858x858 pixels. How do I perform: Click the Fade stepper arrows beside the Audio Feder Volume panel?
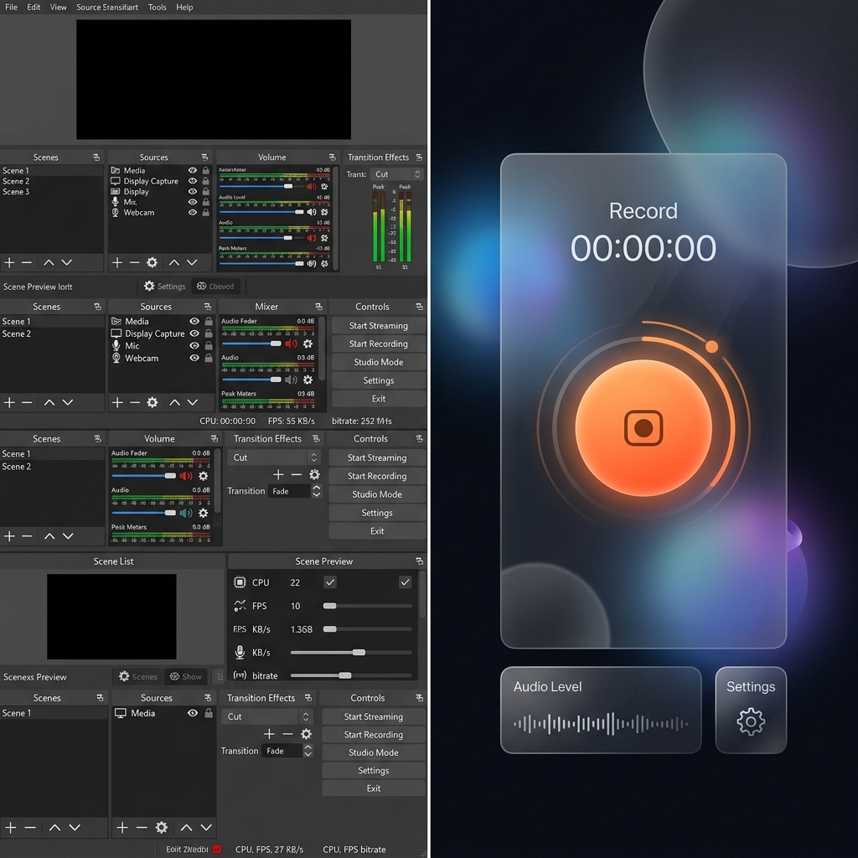(316, 491)
